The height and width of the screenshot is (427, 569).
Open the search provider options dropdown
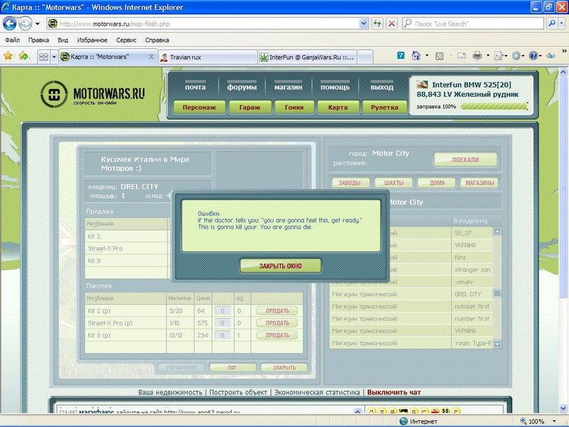[x=562, y=24]
